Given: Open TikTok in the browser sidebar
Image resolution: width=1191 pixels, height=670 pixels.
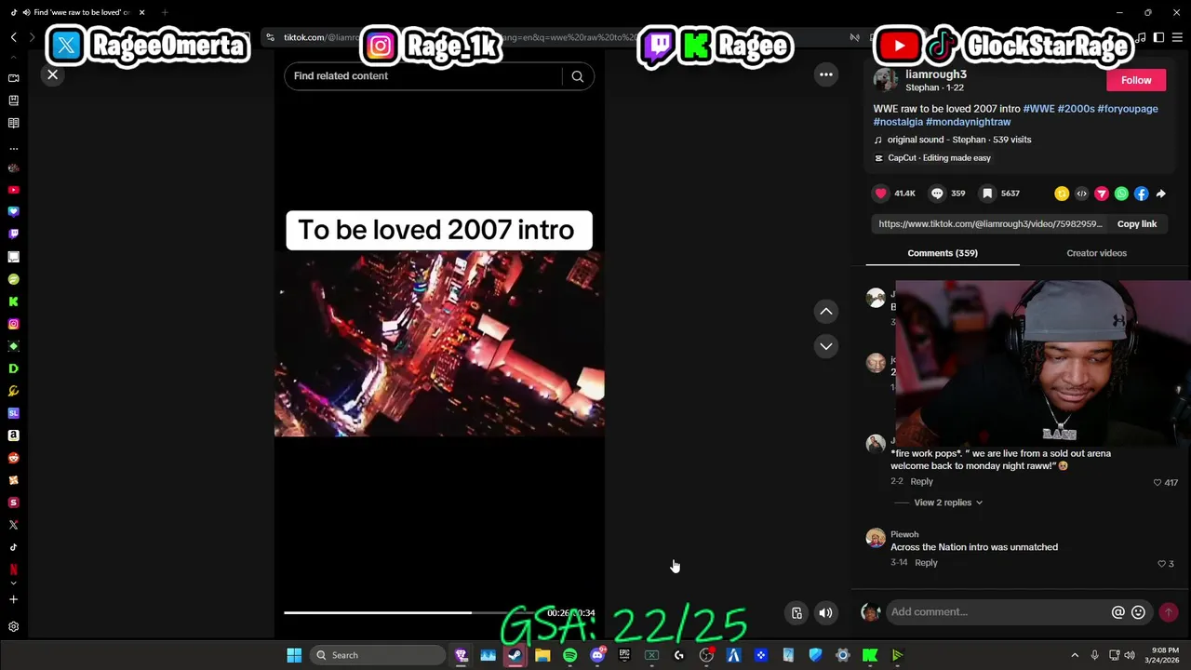Looking at the screenshot, I should 13,547.
